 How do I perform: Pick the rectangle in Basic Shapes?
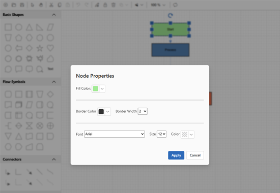pyautogui.click(x=8, y=27)
